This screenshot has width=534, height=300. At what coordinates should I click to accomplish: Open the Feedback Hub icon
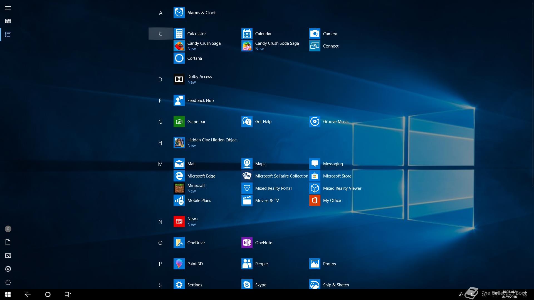point(179,100)
